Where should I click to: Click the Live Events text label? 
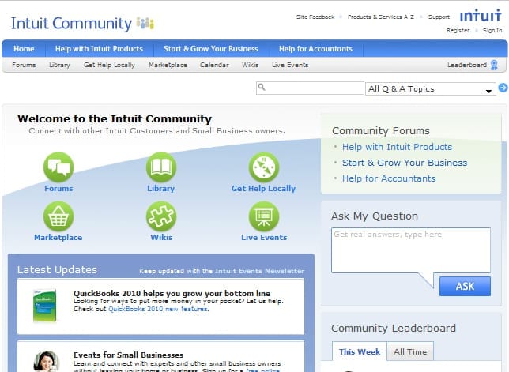point(264,238)
